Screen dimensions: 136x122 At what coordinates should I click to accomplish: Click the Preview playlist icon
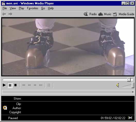tap(49, 85)
